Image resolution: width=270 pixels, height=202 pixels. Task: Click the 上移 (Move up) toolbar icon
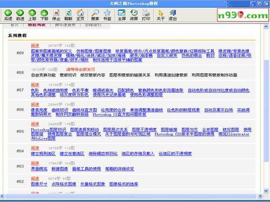click(32, 15)
